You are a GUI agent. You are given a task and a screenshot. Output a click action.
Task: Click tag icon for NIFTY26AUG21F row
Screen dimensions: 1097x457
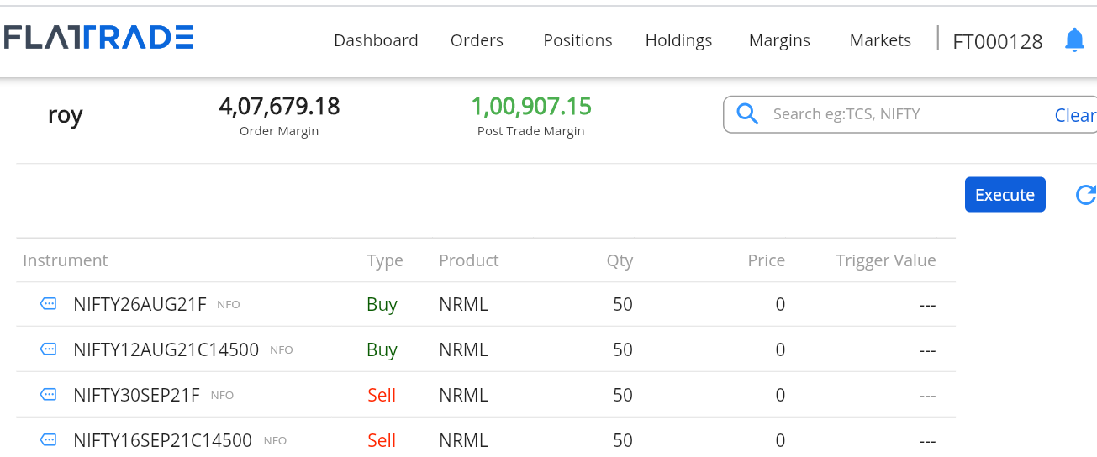[49, 304]
